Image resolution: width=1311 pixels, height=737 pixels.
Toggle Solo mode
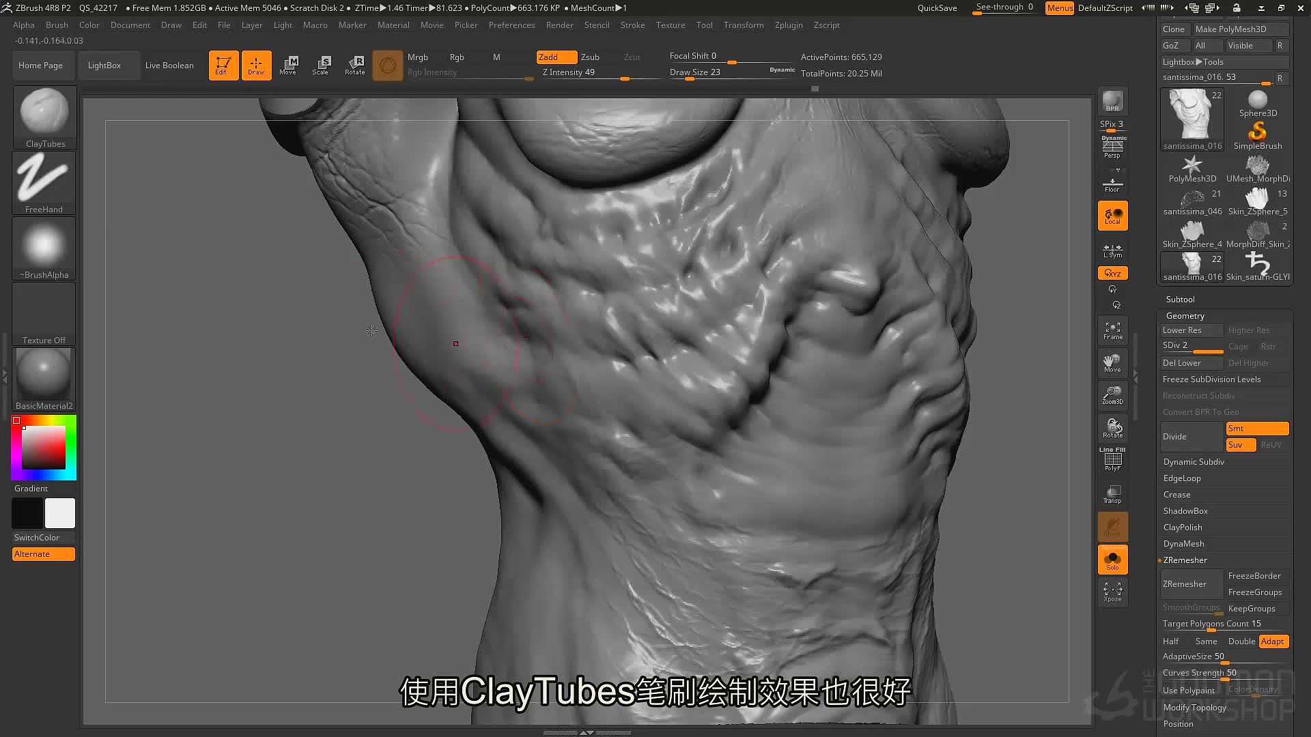[x=1112, y=560]
